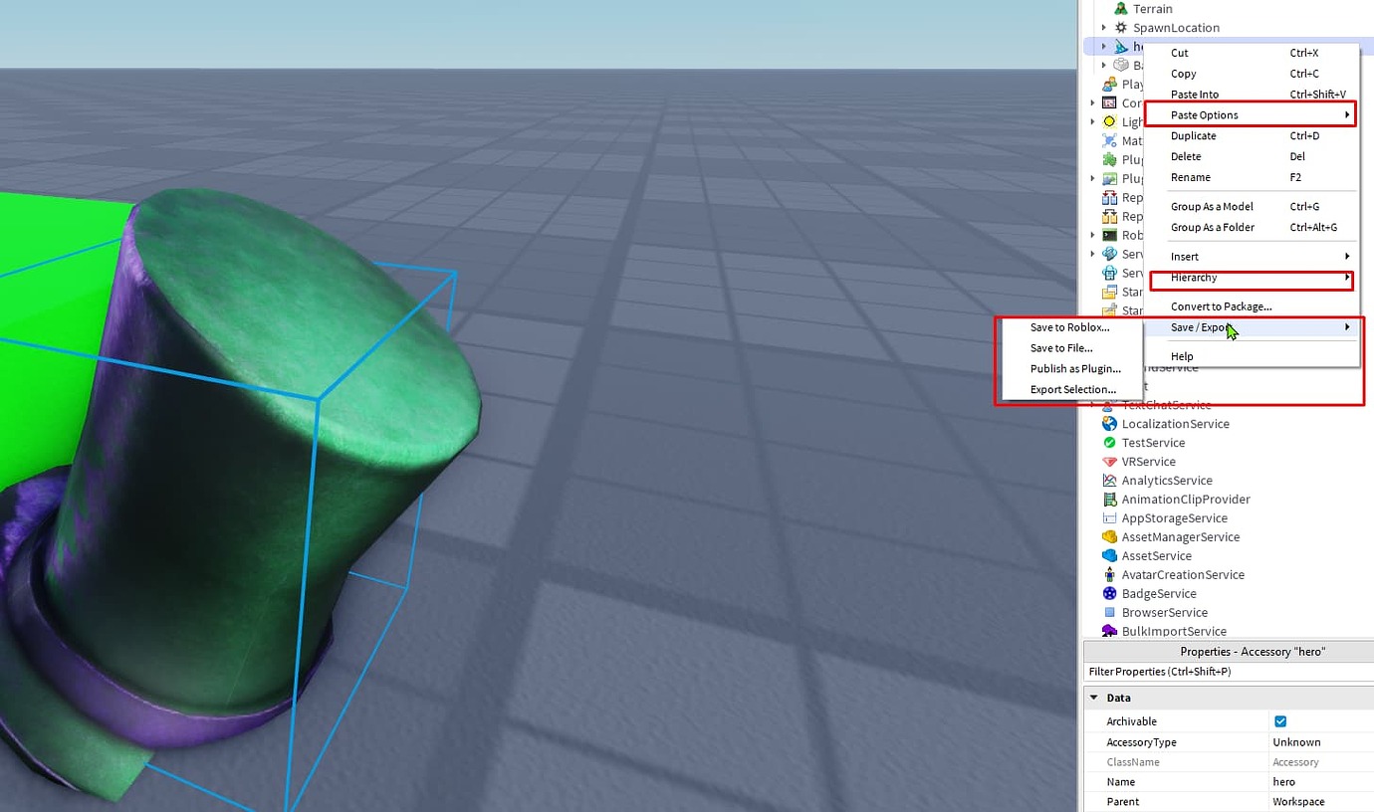Viewport: 1374px width, 812px height.
Task: Click the SpawnLocation gear icon
Action: 1121,28
